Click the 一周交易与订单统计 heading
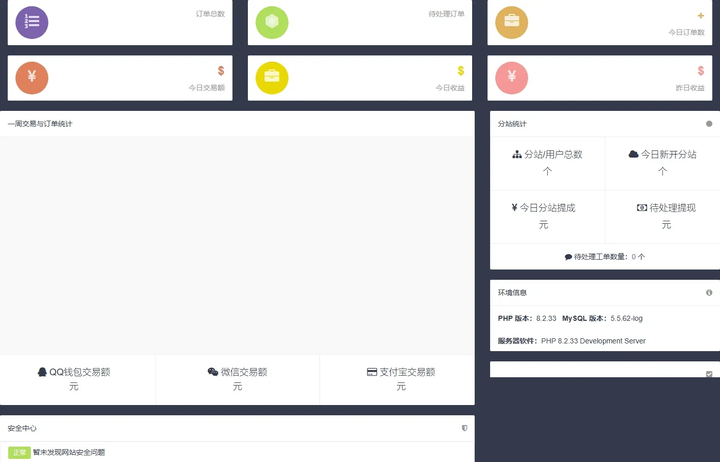720x462 pixels. [x=40, y=124]
